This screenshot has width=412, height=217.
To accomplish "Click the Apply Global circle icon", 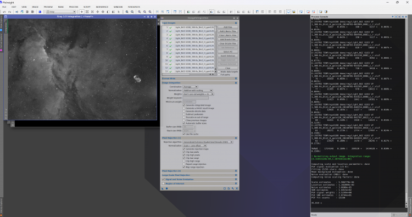I will click(x=166, y=188).
